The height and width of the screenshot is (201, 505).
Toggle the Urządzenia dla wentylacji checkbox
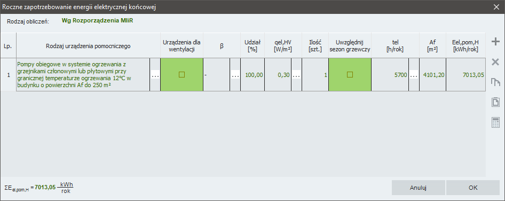[x=182, y=75]
